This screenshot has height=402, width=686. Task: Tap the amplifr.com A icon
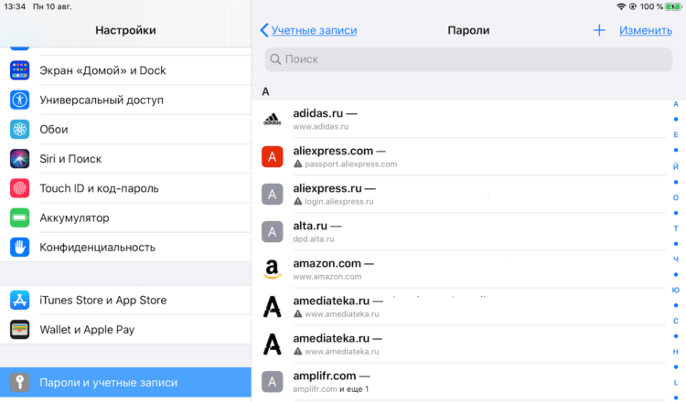pyautogui.click(x=273, y=382)
